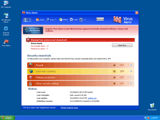Expand the Other security settings chevron

click(x=131, y=83)
